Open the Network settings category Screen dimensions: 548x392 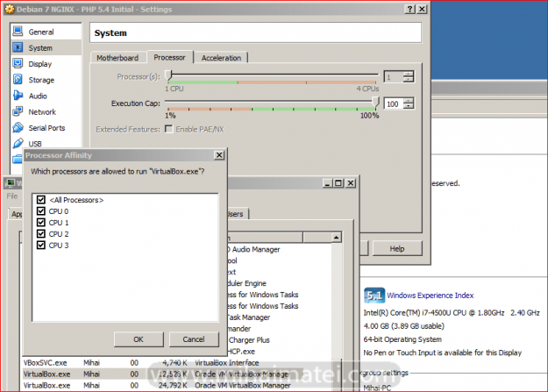coord(46,112)
